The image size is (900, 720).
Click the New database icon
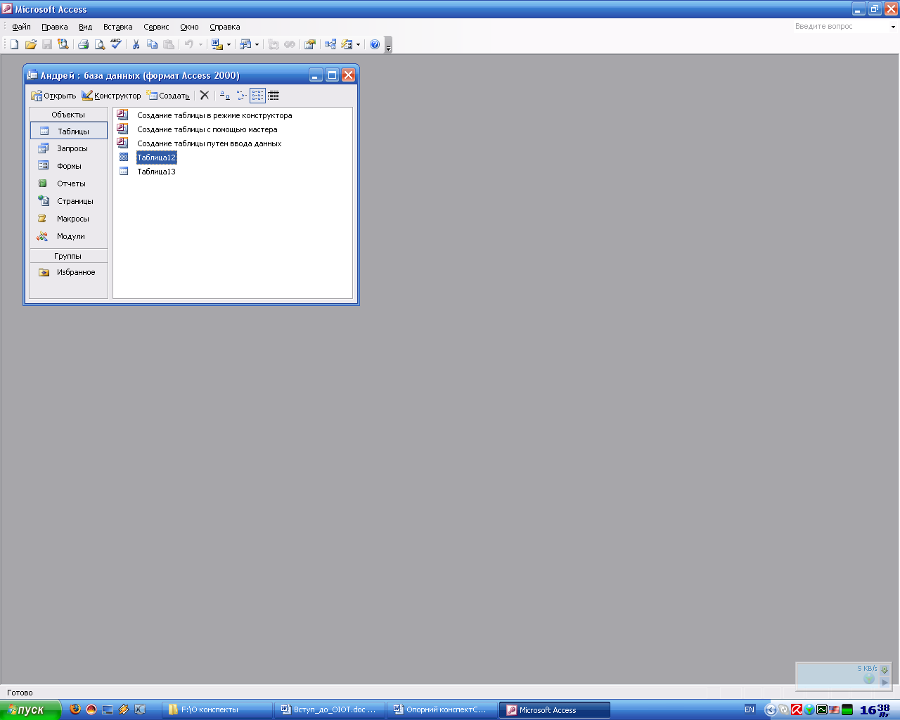pos(14,44)
